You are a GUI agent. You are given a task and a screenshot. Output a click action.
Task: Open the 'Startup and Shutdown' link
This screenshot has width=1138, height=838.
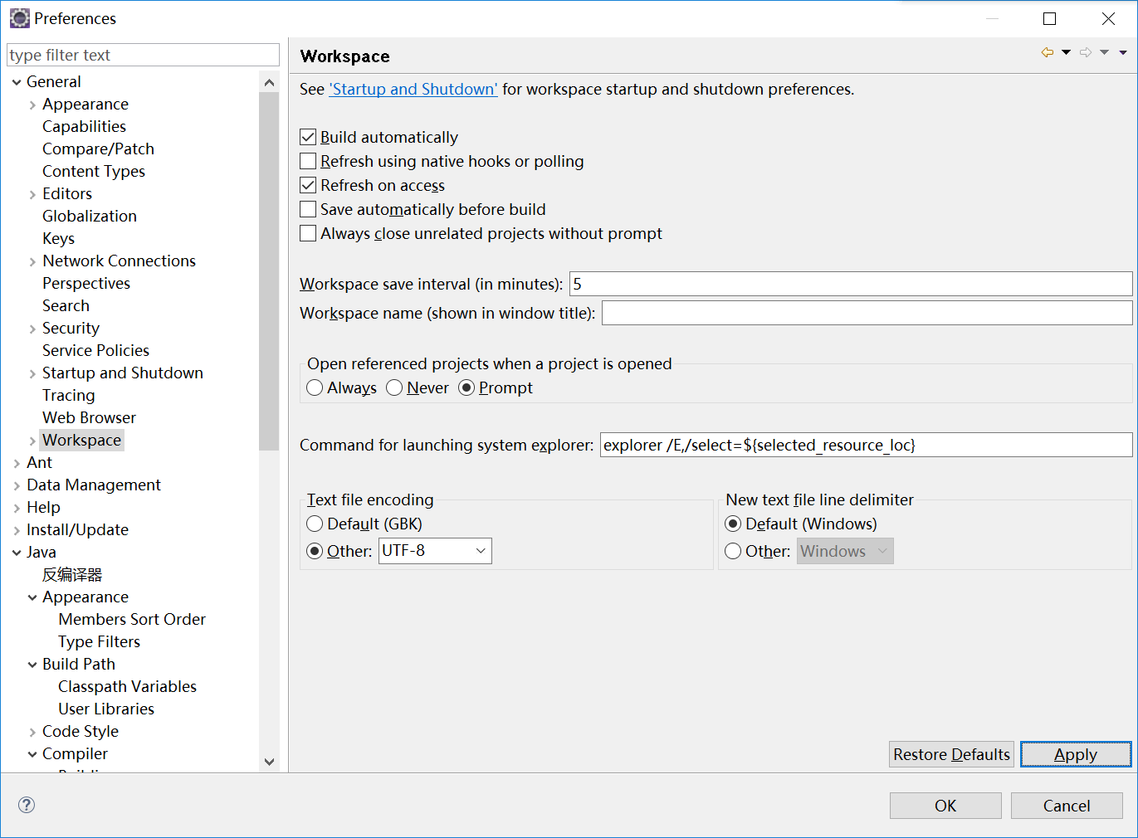pos(413,89)
